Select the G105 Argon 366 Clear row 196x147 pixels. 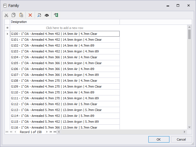click(x=64, y=63)
